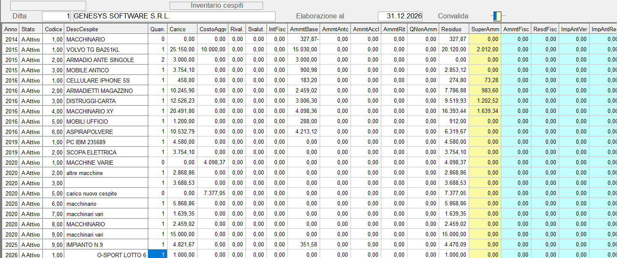Click the GENESYS SOFTWARE S.R.L. name field
The image size is (617, 258).
click(174, 16)
